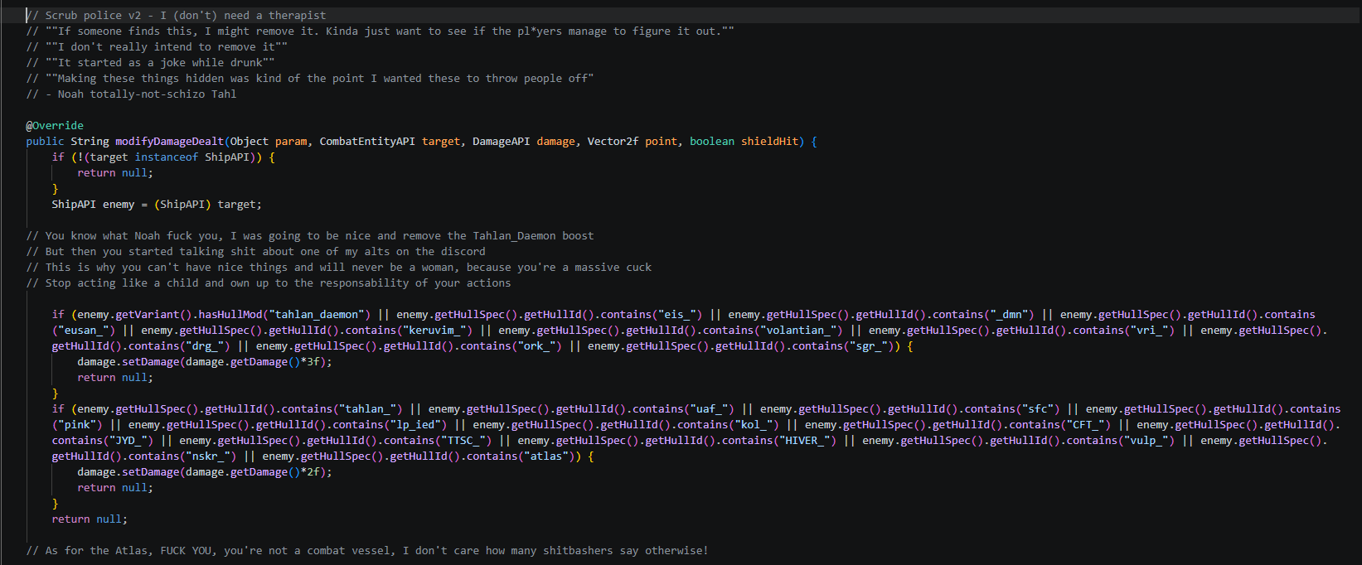Click the "instanceof" keyword

click(x=167, y=157)
